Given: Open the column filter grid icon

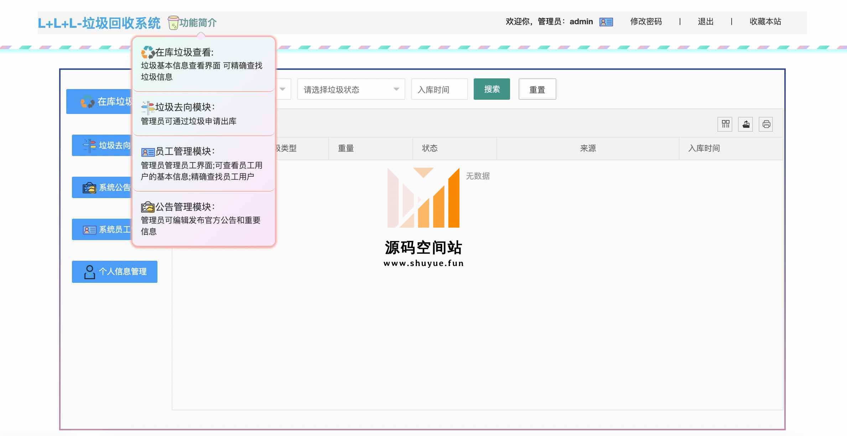Looking at the screenshot, I should pos(725,124).
